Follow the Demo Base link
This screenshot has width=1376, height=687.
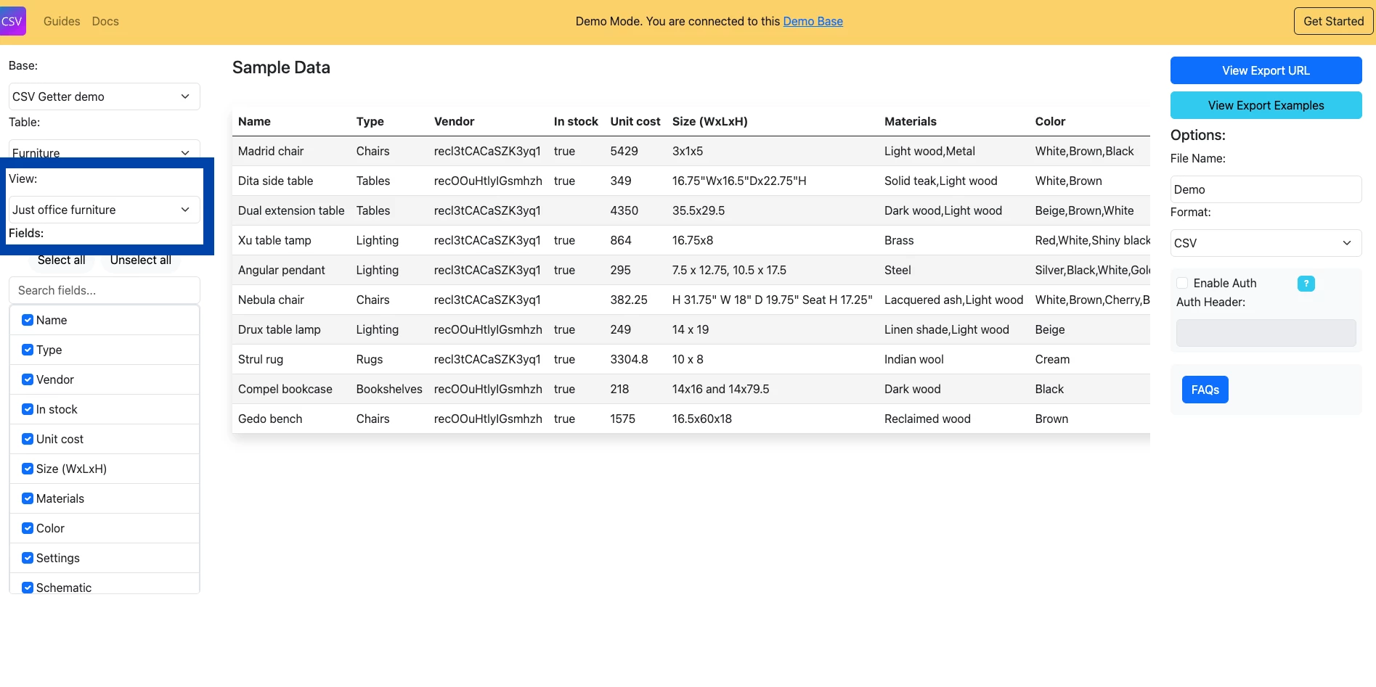click(813, 21)
